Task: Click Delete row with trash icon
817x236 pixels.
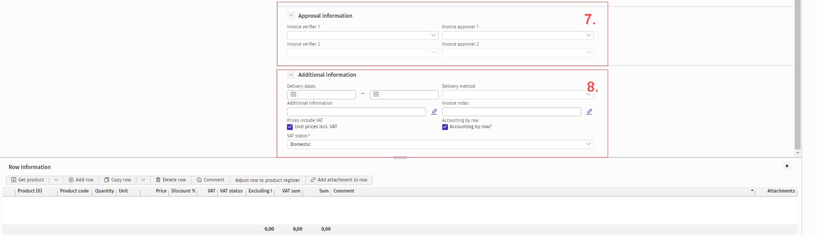Action: tap(171, 180)
